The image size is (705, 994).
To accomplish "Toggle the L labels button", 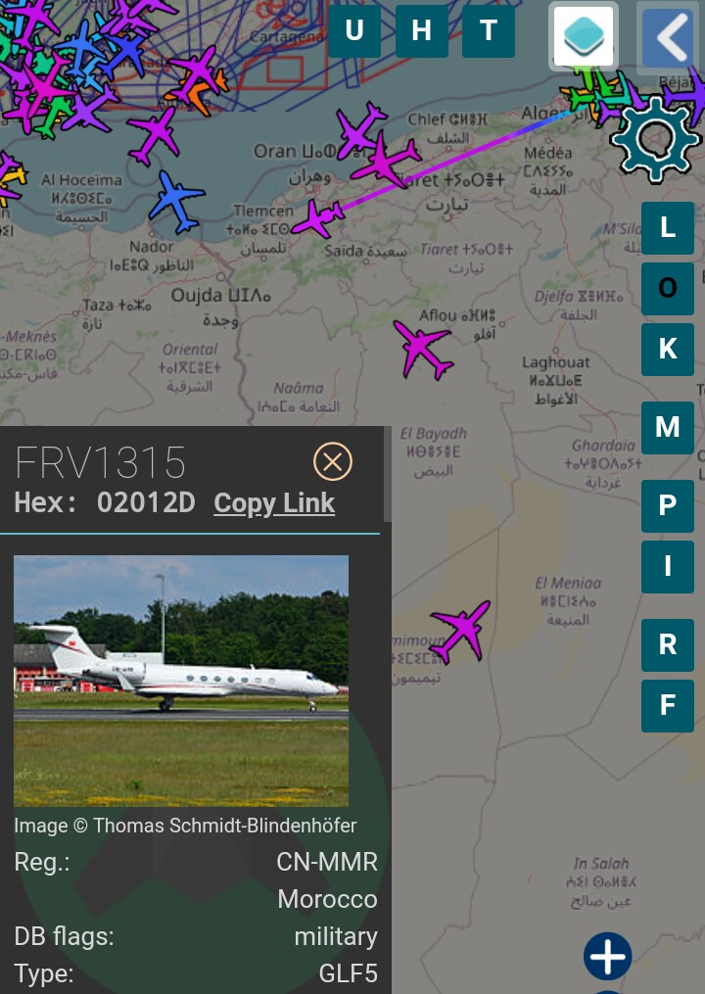I will coord(668,227).
